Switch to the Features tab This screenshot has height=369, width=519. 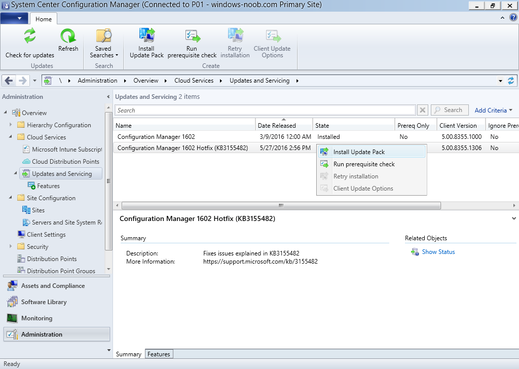[x=159, y=354]
